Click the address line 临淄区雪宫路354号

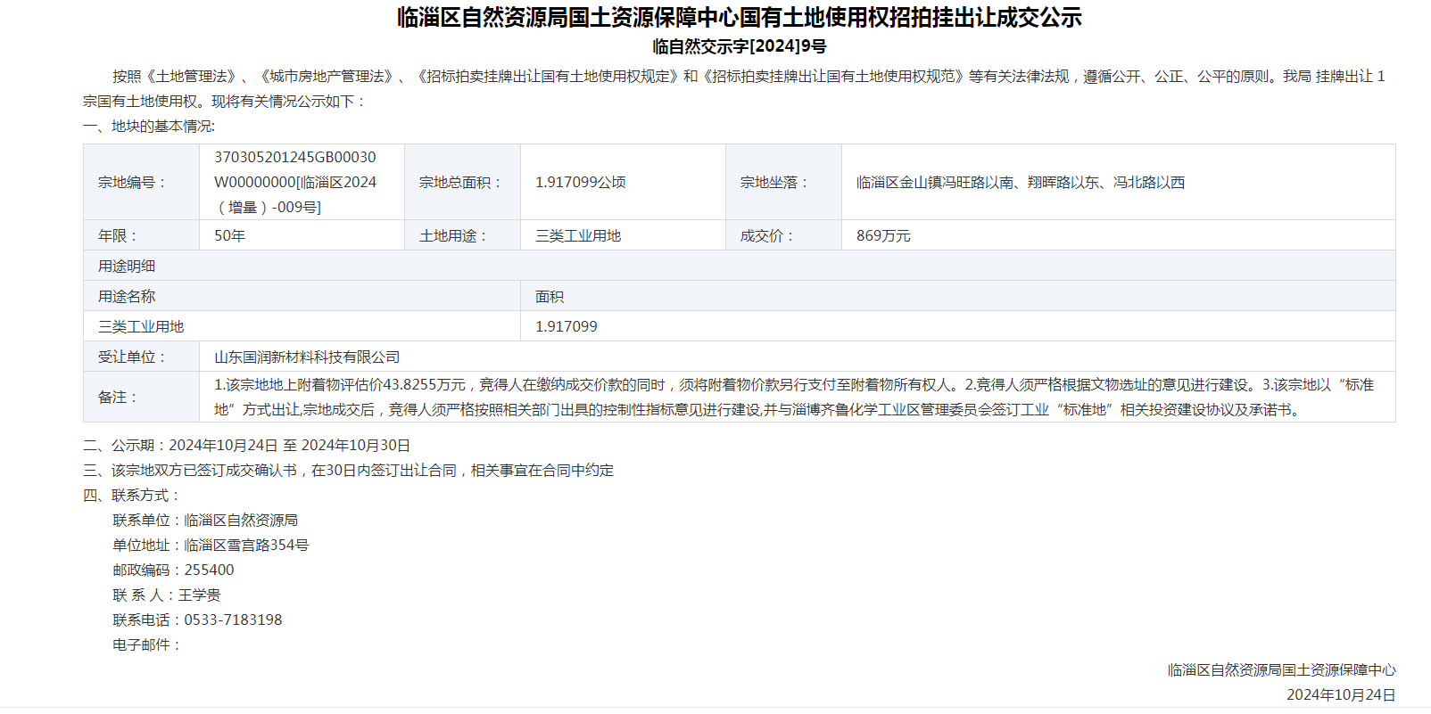(x=246, y=545)
